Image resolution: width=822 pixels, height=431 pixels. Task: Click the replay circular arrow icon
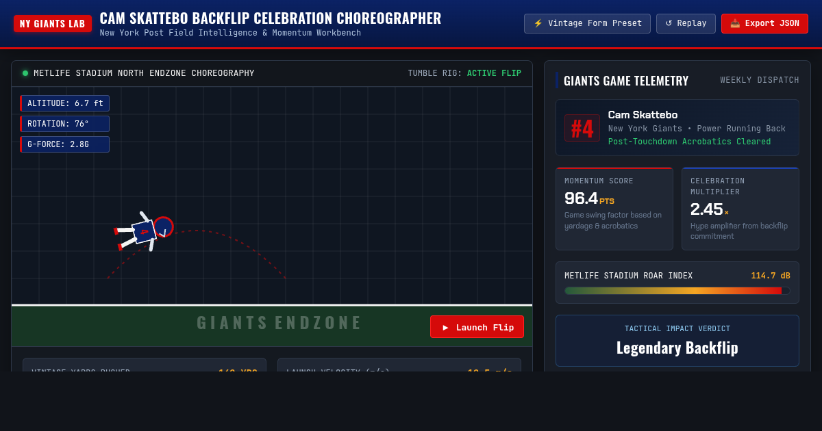[x=669, y=23]
